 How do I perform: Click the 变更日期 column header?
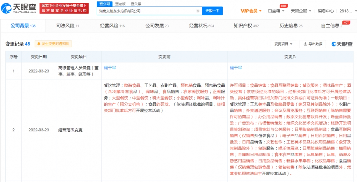click(x=39, y=57)
